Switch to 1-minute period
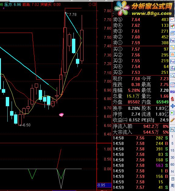The image size is (175, 191). [172, 136]
